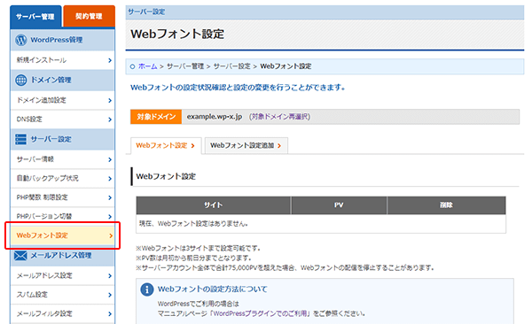This screenshot has width=532, height=324.
Task: Click the ホーム breadcrumb link
Action: pos(147,66)
